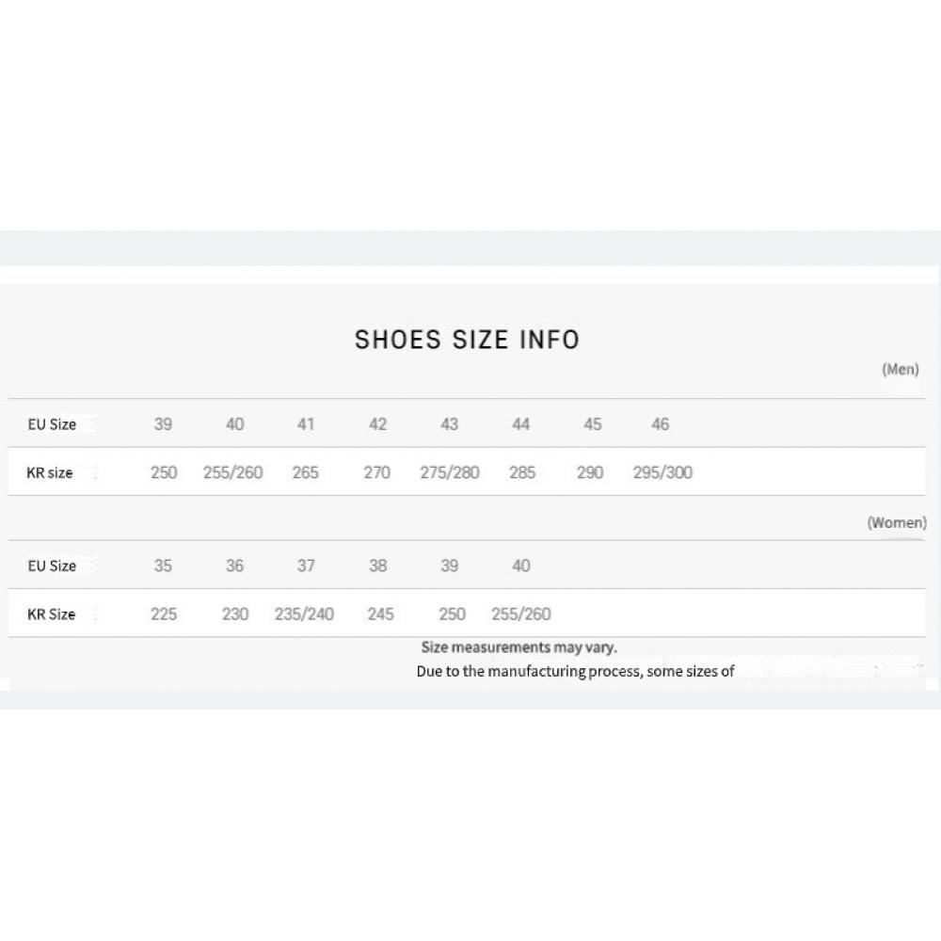
Task: Select KR size 295/300
Action: tap(662, 472)
